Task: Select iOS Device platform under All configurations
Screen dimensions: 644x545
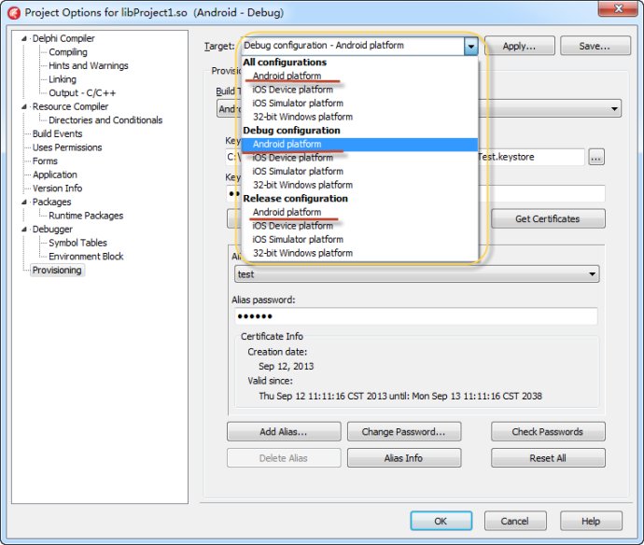Action: (x=293, y=90)
